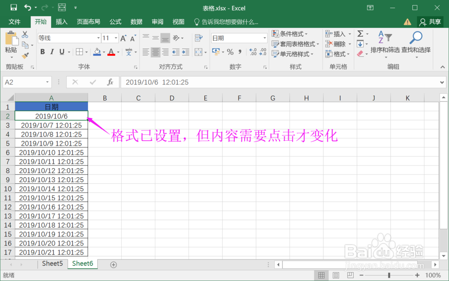This screenshot has height=281, width=449.
Task: Open Format as Table (套用表格格式) menu
Action: coord(295,44)
